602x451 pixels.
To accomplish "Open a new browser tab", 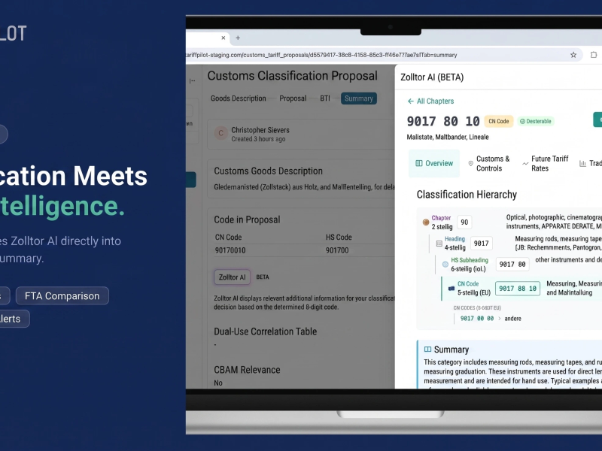I will point(238,38).
